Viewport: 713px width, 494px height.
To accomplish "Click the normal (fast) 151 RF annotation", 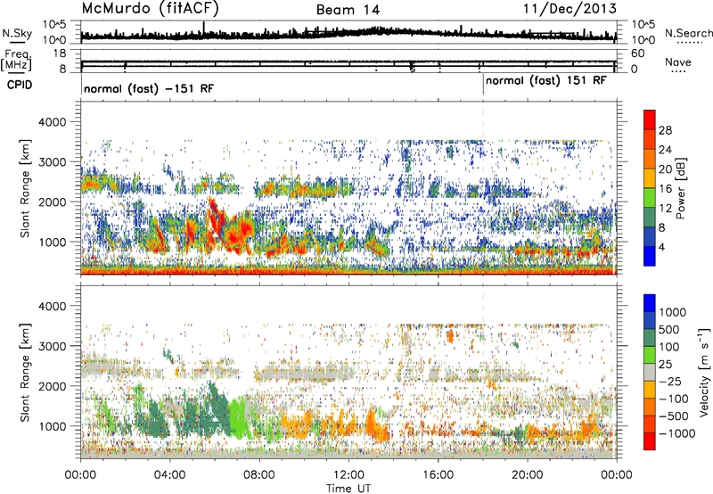I will tap(546, 81).
